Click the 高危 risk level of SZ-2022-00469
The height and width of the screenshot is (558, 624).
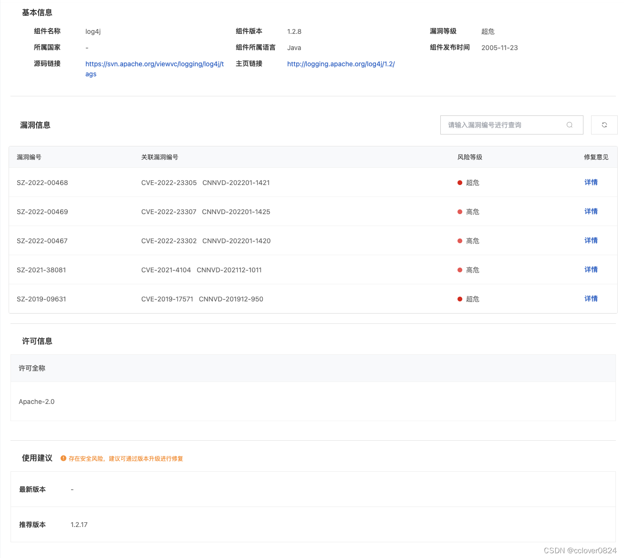pyautogui.click(x=468, y=212)
